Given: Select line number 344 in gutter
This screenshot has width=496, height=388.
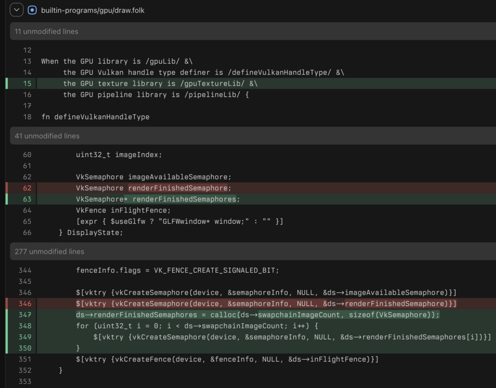Looking at the screenshot, I should pyautogui.click(x=25, y=270).
